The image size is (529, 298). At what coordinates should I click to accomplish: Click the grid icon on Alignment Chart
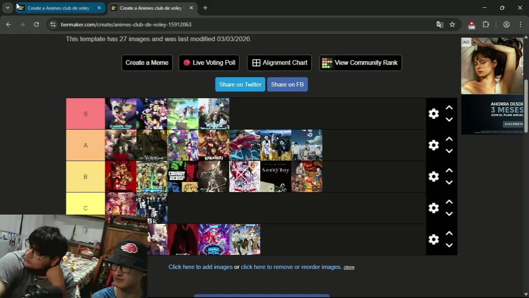pyautogui.click(x=256, y=63)
